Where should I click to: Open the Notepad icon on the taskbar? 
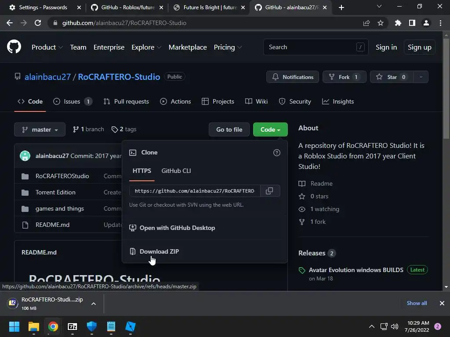[111, 326]
